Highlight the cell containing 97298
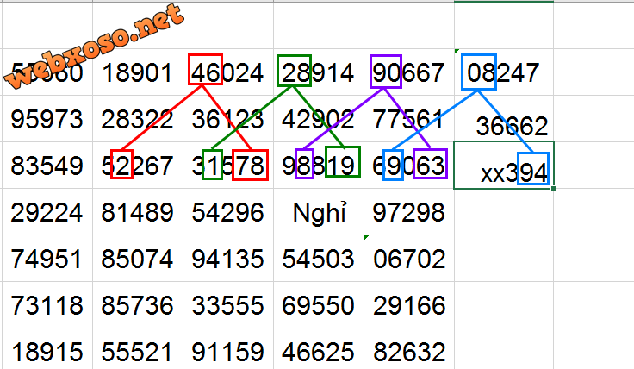This screenshot has height=369, width=634. 409,211
